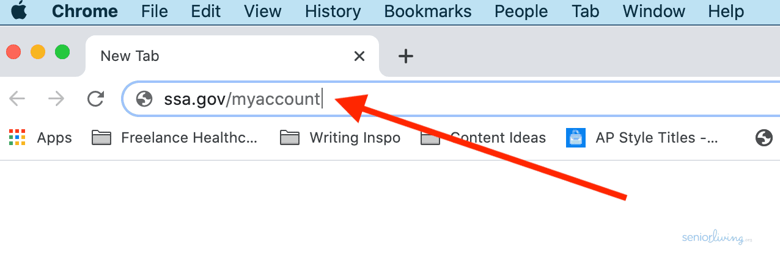Open a new tab with plus icon
The image size is (780, 256).
pyautogui.click(x=406, y=57)
